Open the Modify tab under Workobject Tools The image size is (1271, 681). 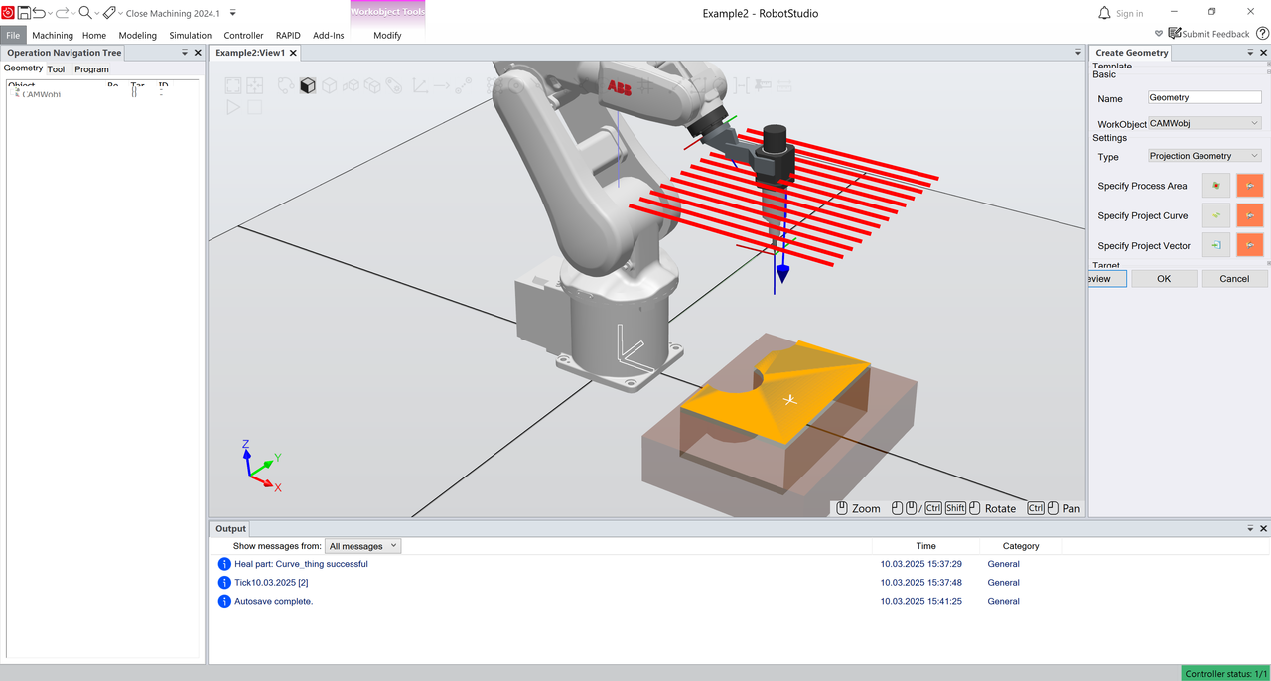pyautogui.click(x=387, y=35)
